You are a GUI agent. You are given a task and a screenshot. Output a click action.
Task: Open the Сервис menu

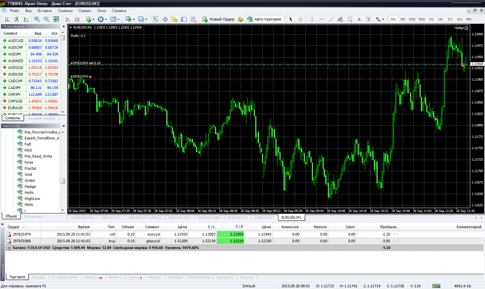click(84, 10)
